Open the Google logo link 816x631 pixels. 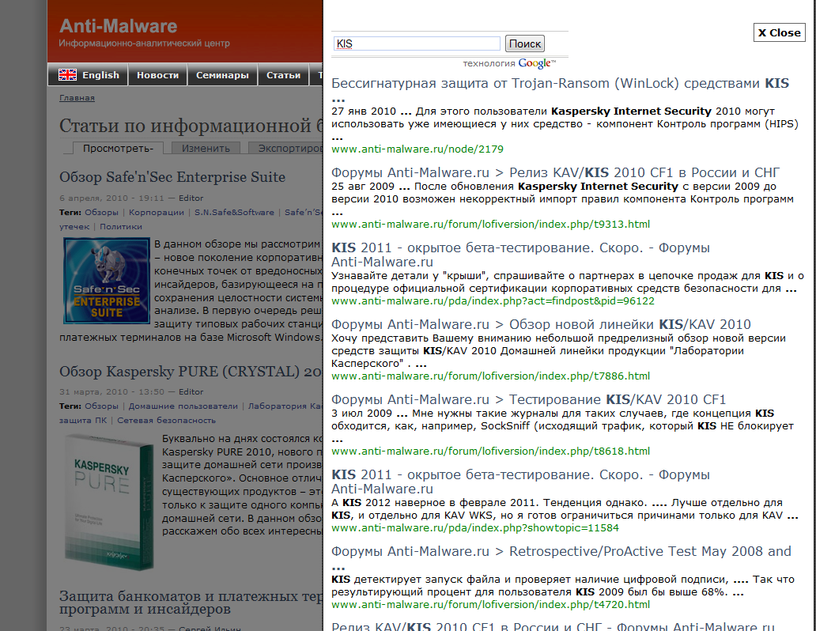click(x=537, y=63)
